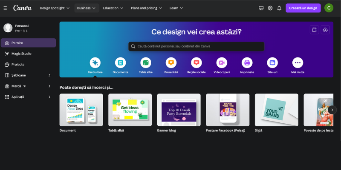Select the Documente category icon
The width and height of the screenshot is (341, 170).
120,62
